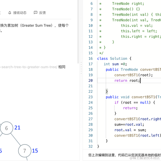
Task: Click the description panel vertical scrollbar
Action: click(x=78, y=31)
